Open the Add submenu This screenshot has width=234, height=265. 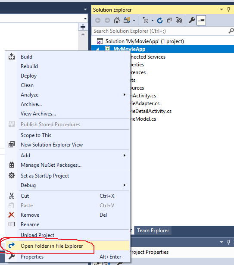[68, 155]
